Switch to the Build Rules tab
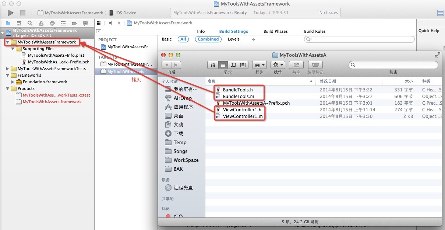445x230 pixels. coord(315,31)
